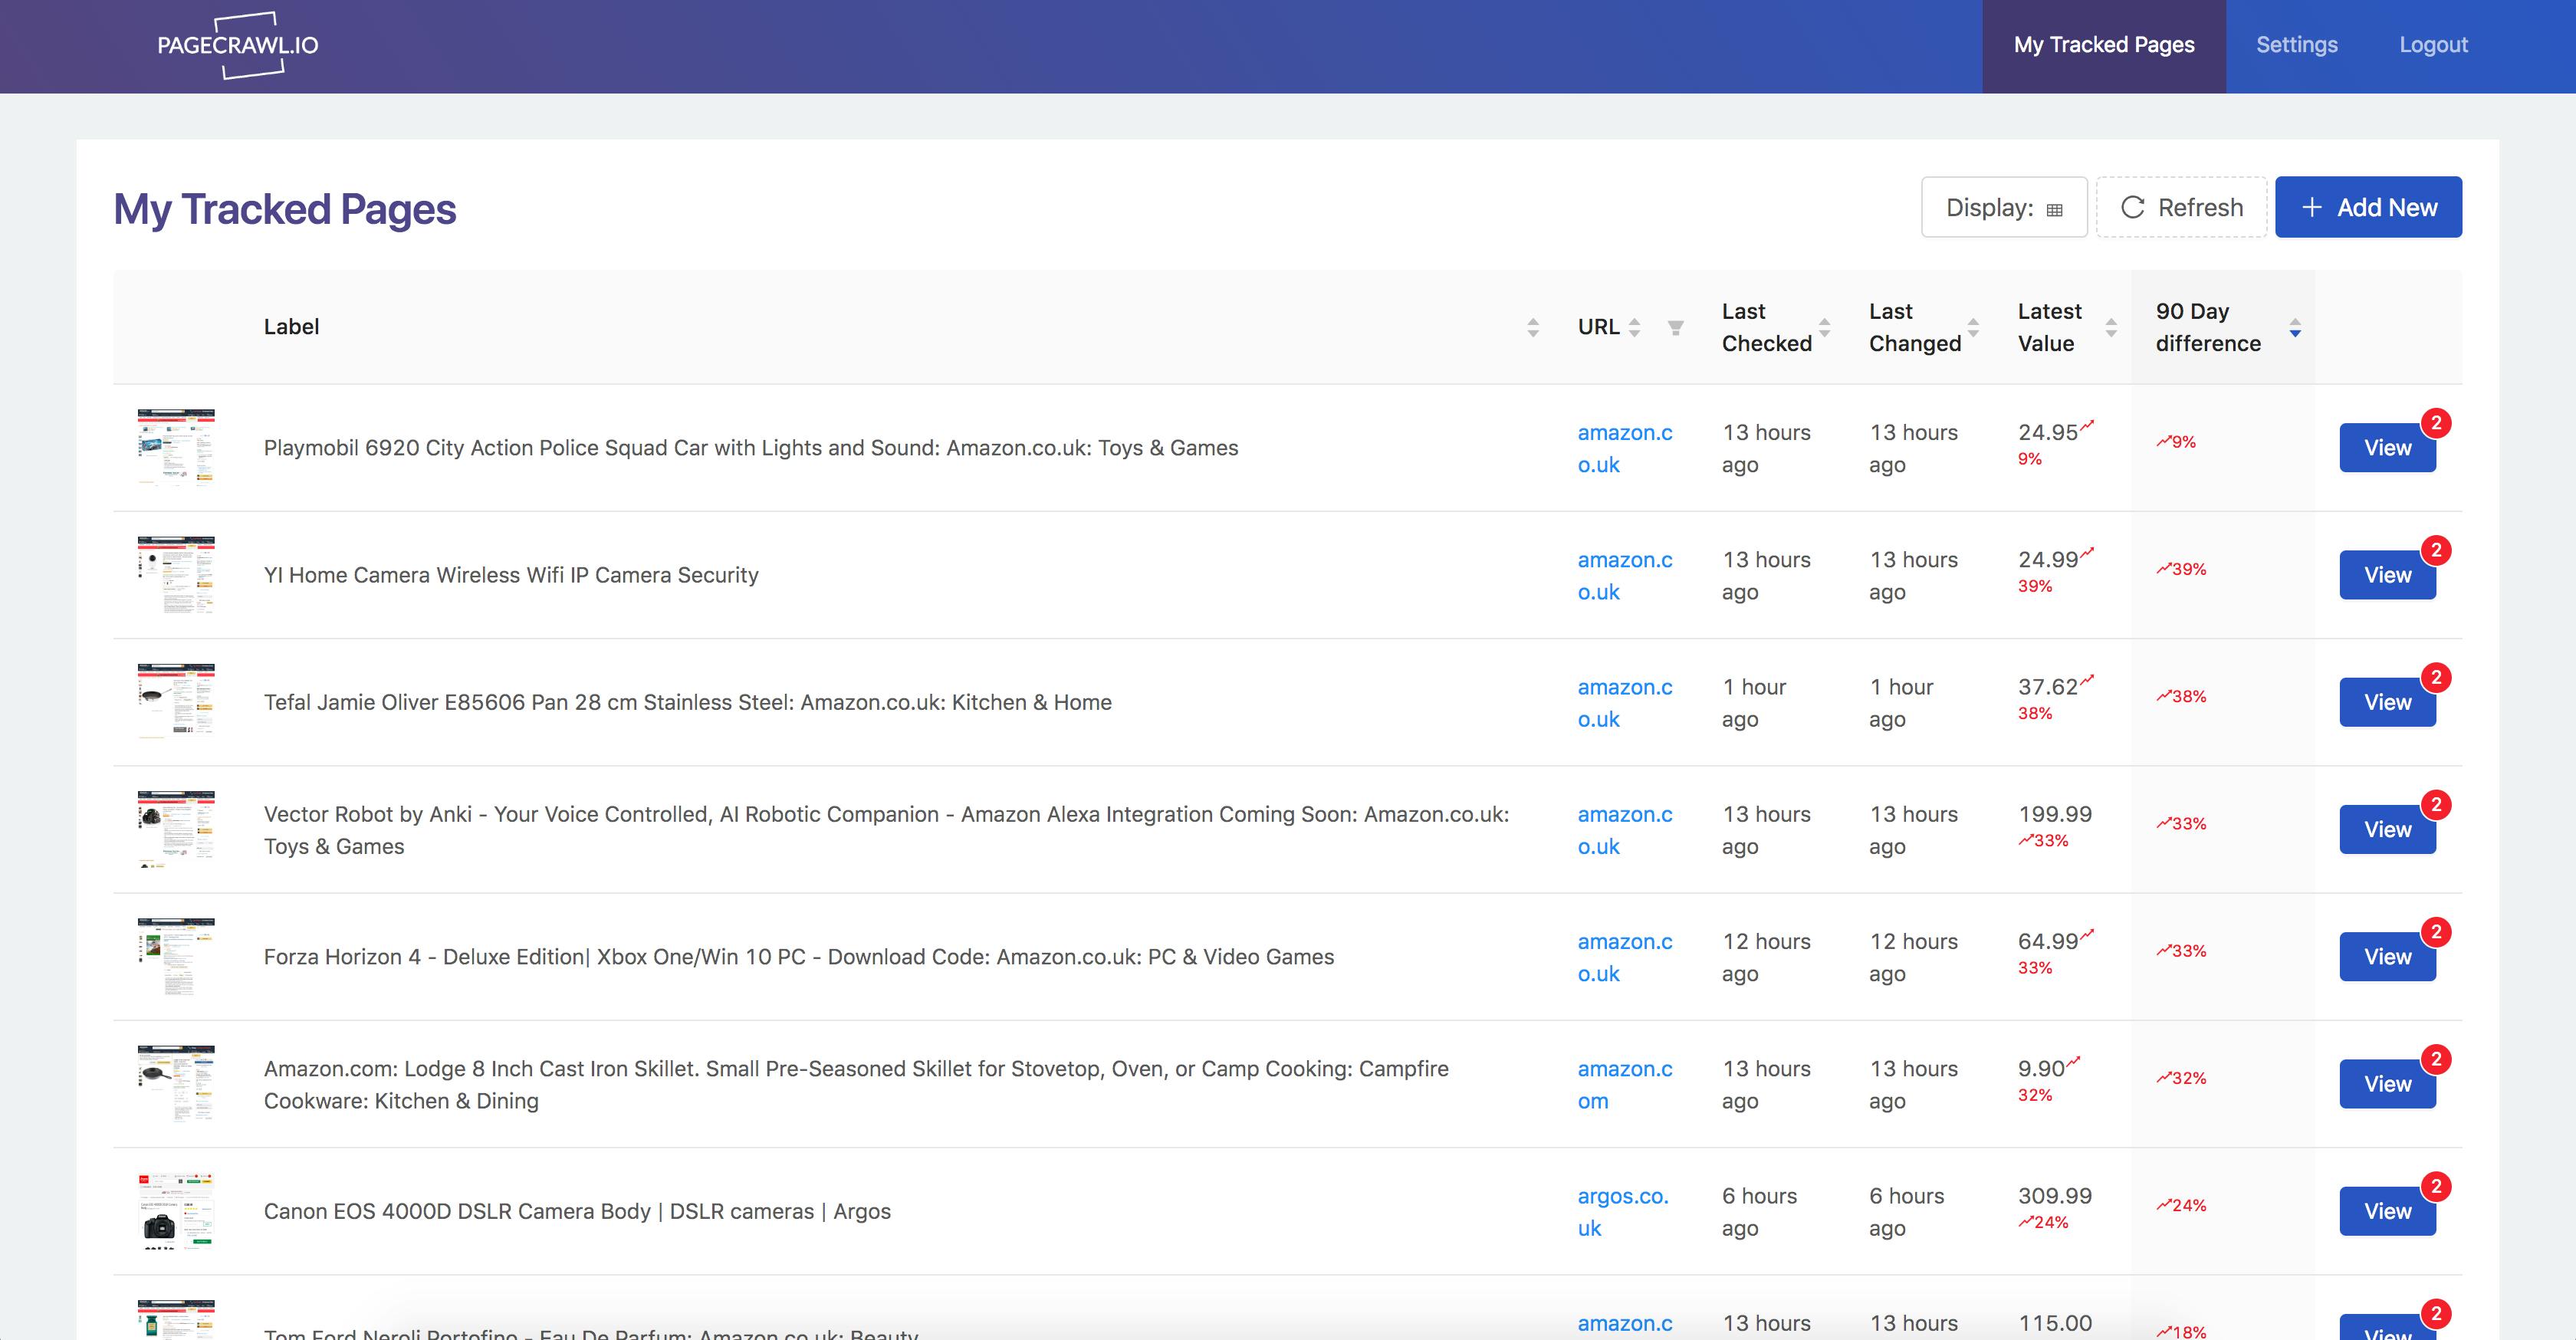The image size is (2576, 1340).
Task: Open amazon.co.uk link in Tefal Pan row
Action: click(x=1625, y=703)
